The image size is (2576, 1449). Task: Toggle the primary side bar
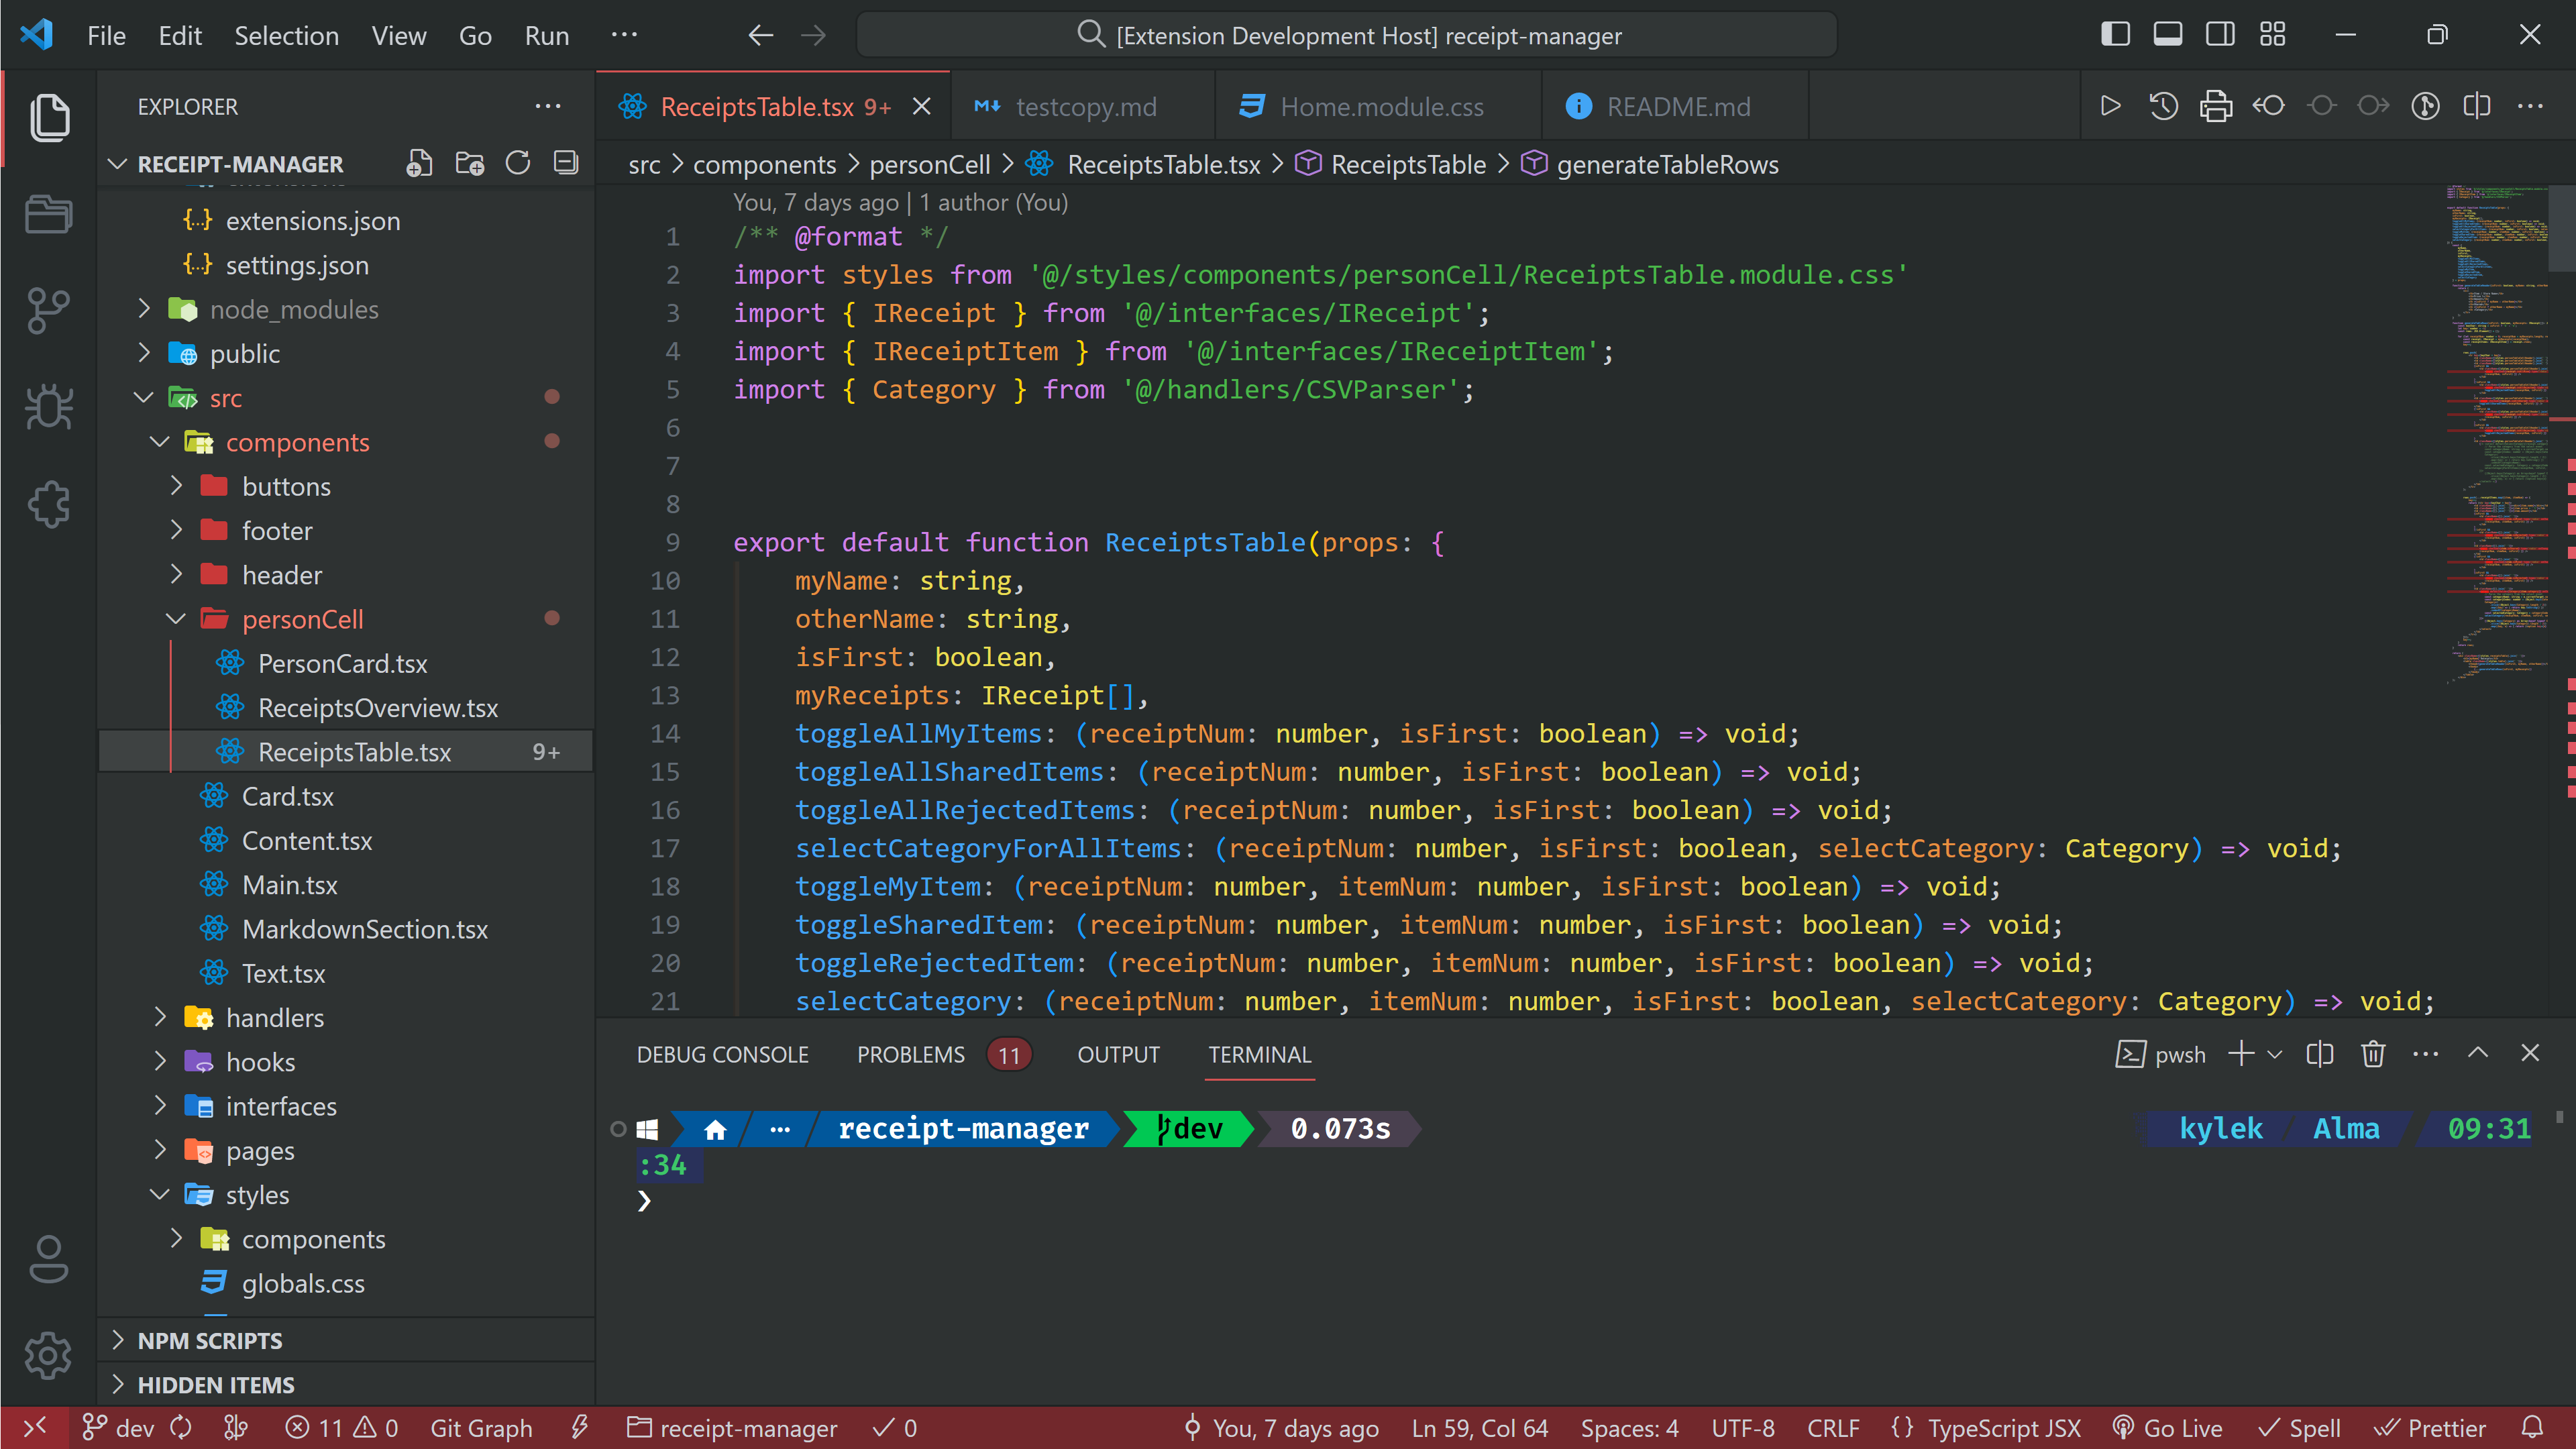pos(2115,35)
